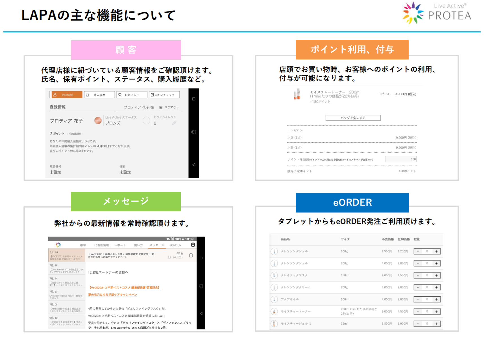This screenshot has height=342, width=488.
Task: Click the trash icon in message header
Action: pyautogui.click(x=191, y=255)
